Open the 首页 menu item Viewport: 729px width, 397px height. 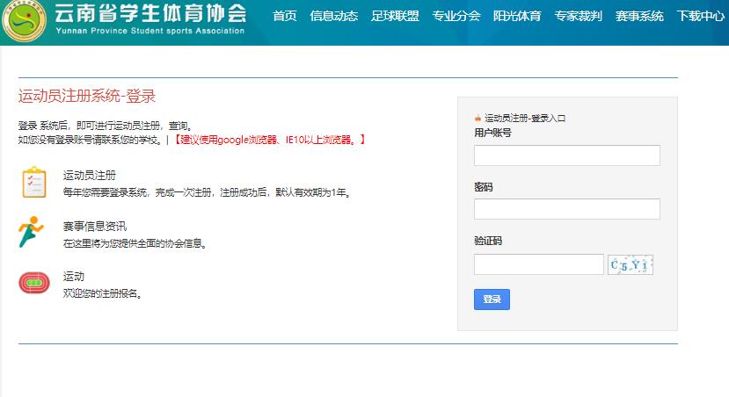pyautogui.click(x=285, y=17)
